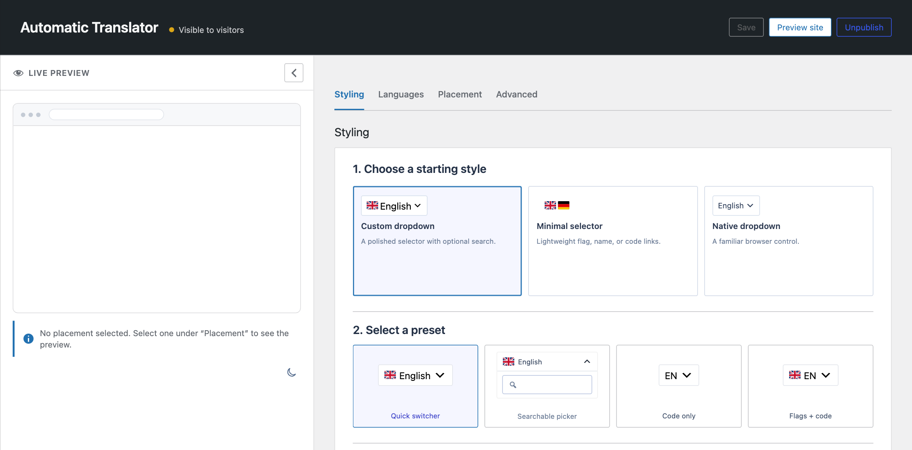Click the search icon in Searchable picker
The image size is (912, 450).
pyautogui.click(x=513, y=385)
